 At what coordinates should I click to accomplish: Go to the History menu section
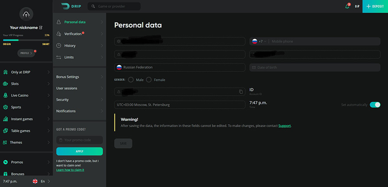pos(69,45)
